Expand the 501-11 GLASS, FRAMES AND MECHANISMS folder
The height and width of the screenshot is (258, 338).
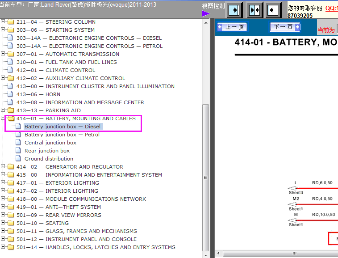coord(3,231)
